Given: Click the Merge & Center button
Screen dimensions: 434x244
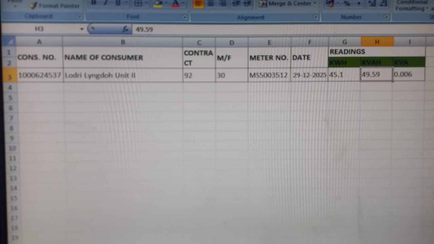Looking at the screenshot, I should pyautogui.click(x=286, y=3).
